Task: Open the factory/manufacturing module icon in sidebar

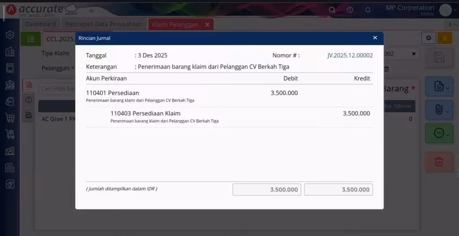Action: click(10, 151)
